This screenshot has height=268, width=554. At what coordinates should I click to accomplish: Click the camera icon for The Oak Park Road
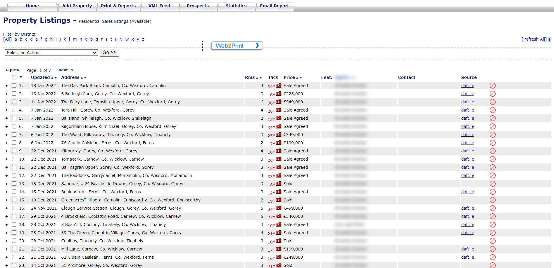pos(279,86)
